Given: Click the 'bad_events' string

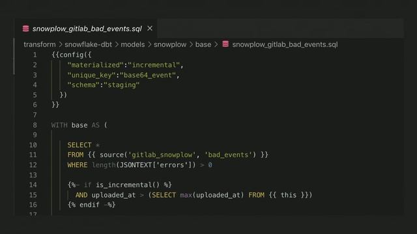Looking at the screenshot, I should (228, 155).
